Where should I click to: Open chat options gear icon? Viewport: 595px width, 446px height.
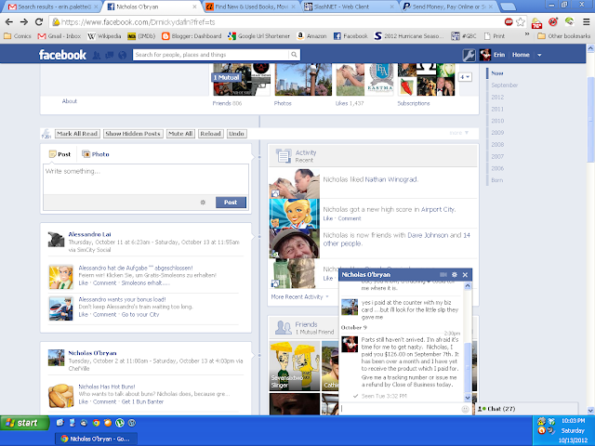455,275
